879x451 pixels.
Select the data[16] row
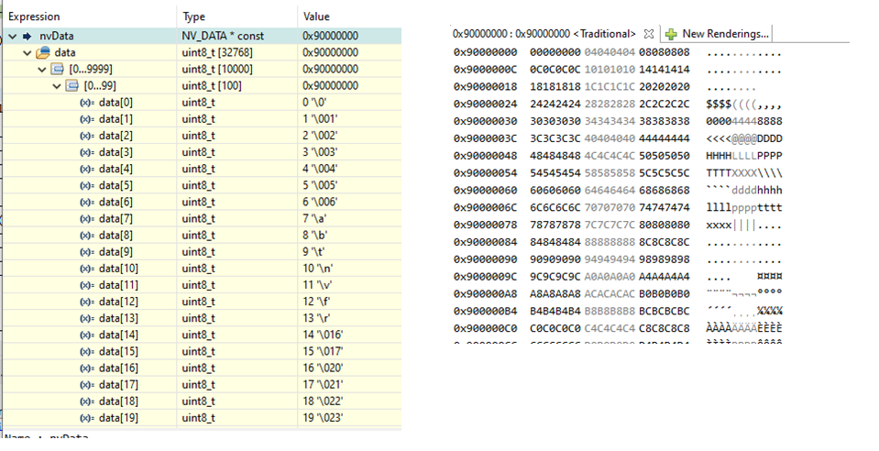(203, 368)
